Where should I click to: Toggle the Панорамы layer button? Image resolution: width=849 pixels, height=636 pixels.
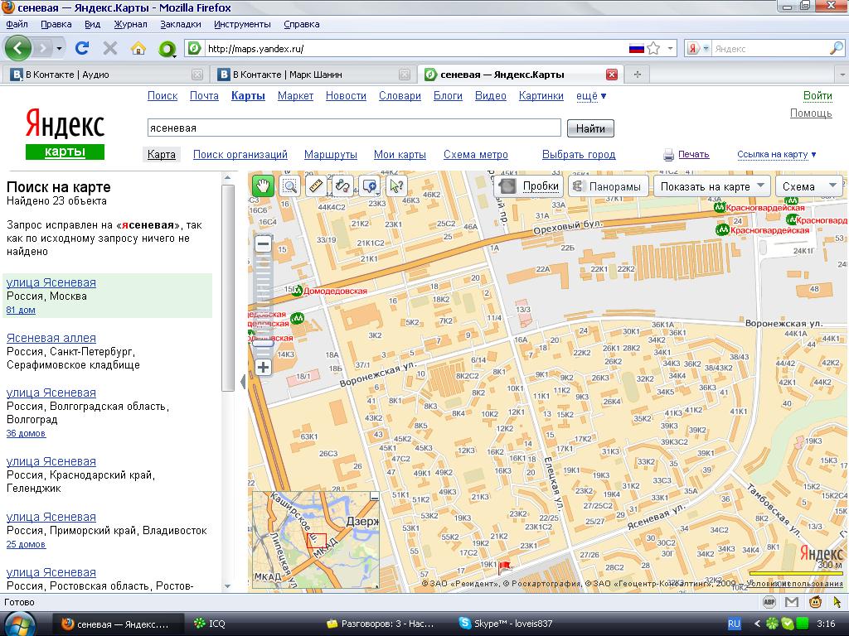click(608, 186)
